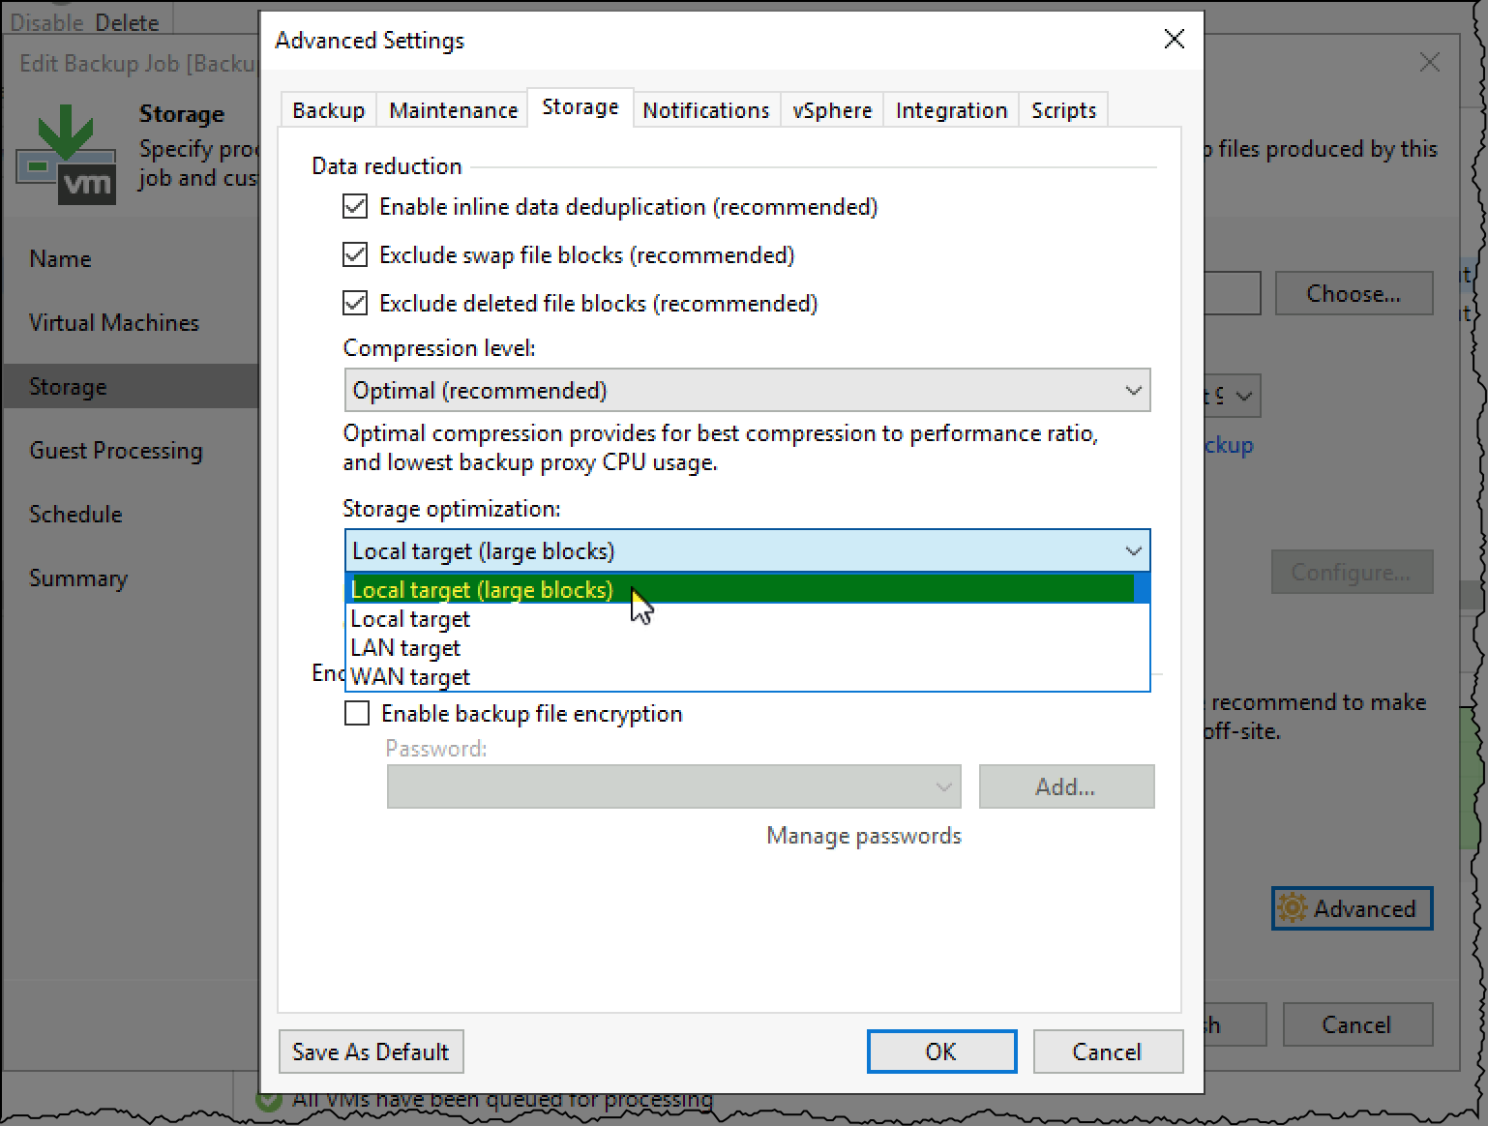Screen dimensions: 1488x1126
Task: Switch to the Maintenance tab
Action: tap(453, 110)
